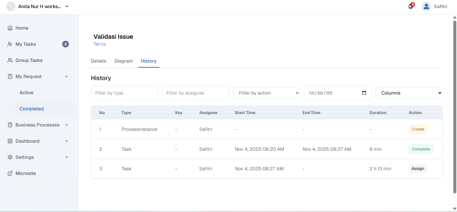The image size is (457, 212).
Task: Click inside the Filter by assignee field
Action: coord(195,93)
